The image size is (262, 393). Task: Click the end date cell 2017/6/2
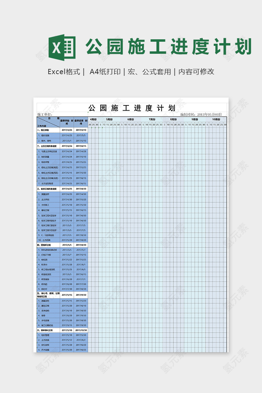point(81,340)
